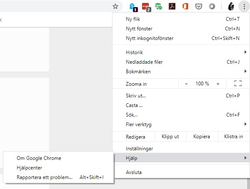Open Hjälpcenter from the submenu
This screenshot has width=250, height=189.
[58, 168]
